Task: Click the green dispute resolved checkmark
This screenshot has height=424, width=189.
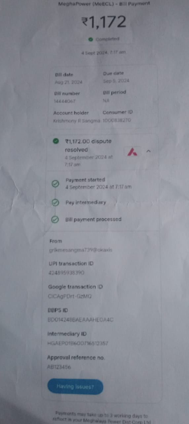Action: [x=56, y=141]
